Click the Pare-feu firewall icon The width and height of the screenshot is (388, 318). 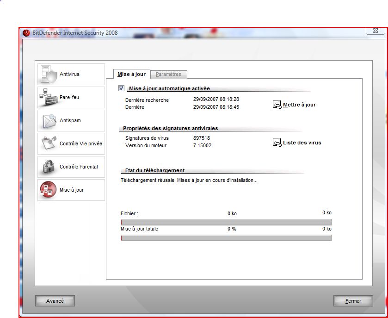click(48, 97)
